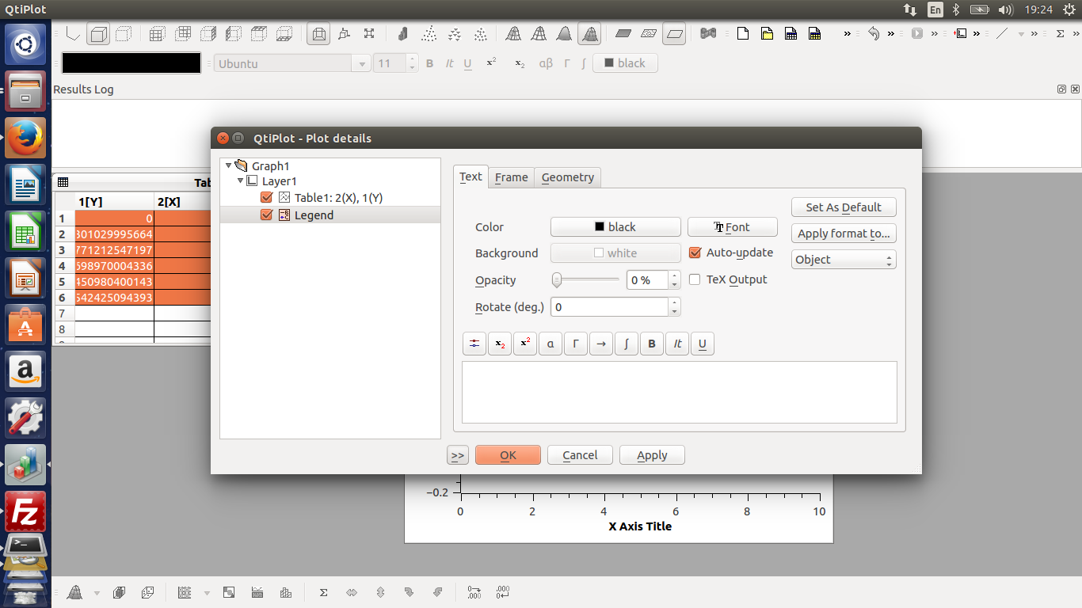
Task: Expand the 3D plot dropdown in bottom toolbar
Action: point(97,592)
